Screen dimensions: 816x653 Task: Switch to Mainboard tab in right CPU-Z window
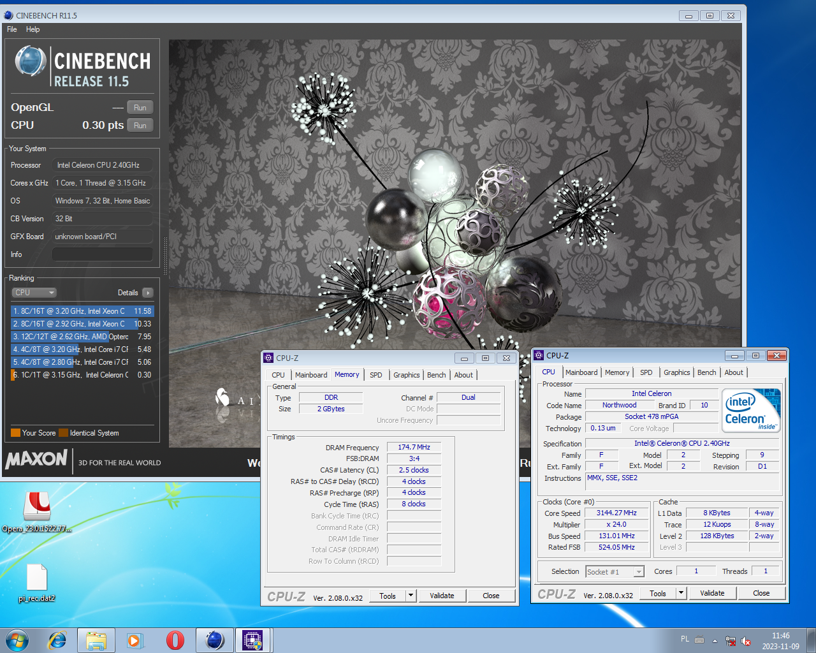point(581,372)
